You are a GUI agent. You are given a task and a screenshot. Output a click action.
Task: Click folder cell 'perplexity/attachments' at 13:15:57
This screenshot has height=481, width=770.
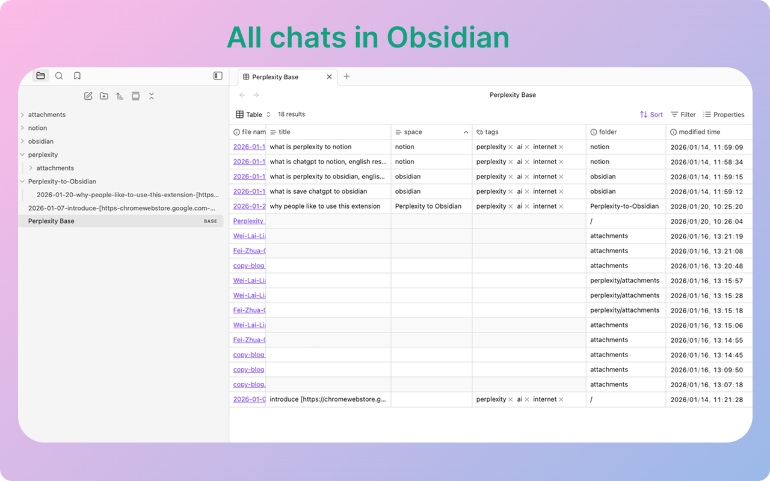click(626, 281)
